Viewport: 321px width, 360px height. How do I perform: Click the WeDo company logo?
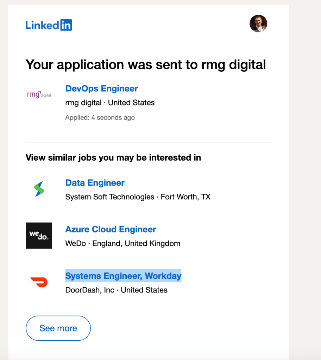[x=39, y=236]
